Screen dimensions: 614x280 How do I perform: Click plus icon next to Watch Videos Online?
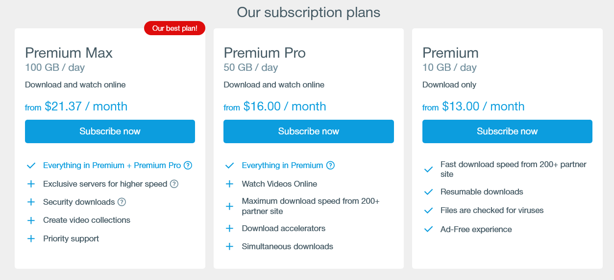(229, 184)
